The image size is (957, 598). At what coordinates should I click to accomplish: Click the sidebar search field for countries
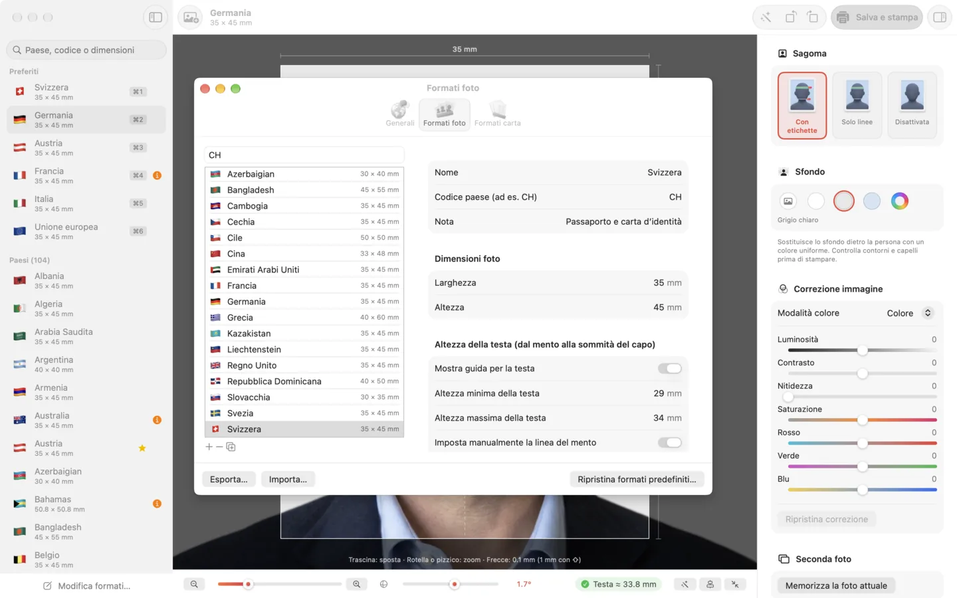pos(86,50)
